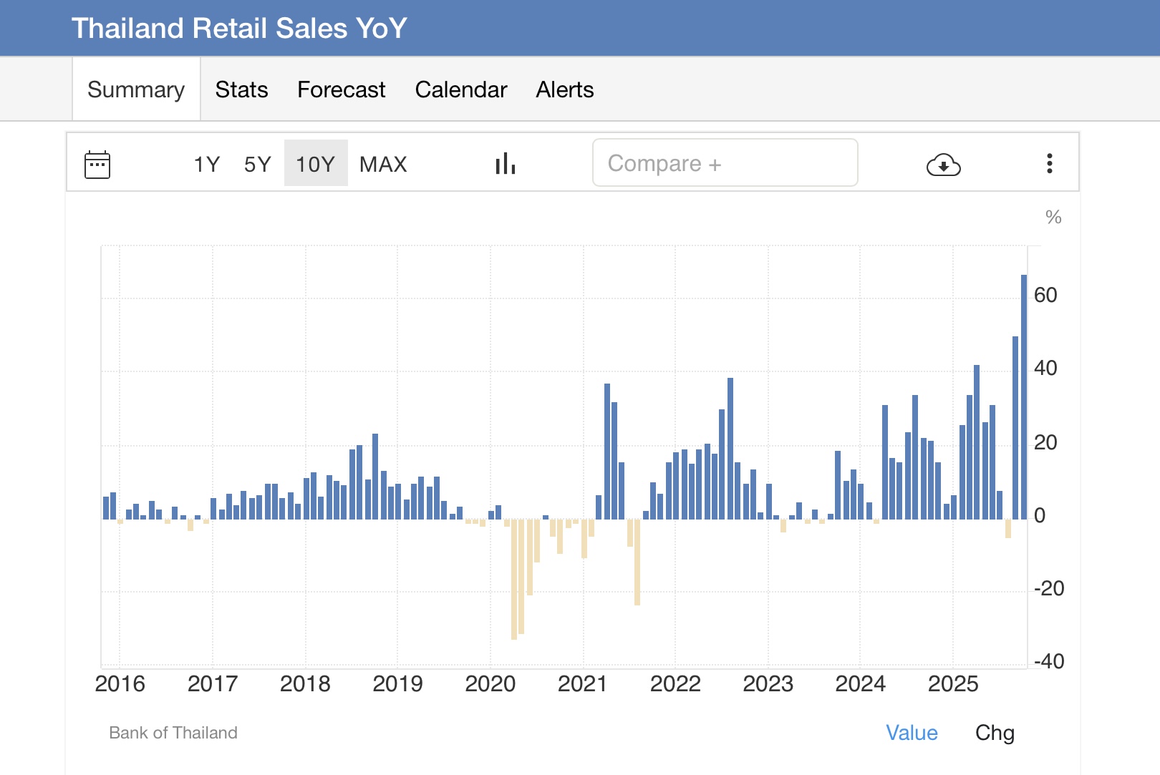Click the tallest bar at chart's right edge

1024,397
